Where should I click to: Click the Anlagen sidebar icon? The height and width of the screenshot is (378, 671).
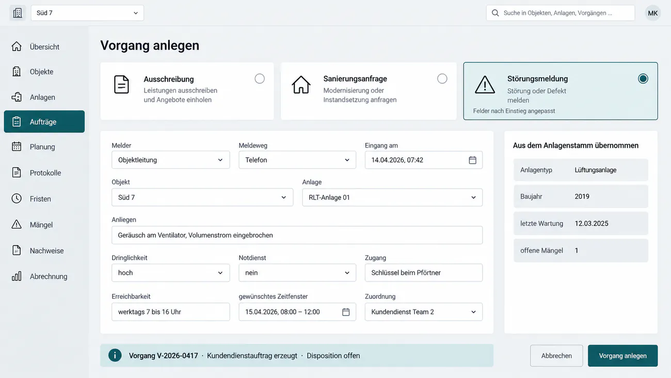[x=17, y=97]
